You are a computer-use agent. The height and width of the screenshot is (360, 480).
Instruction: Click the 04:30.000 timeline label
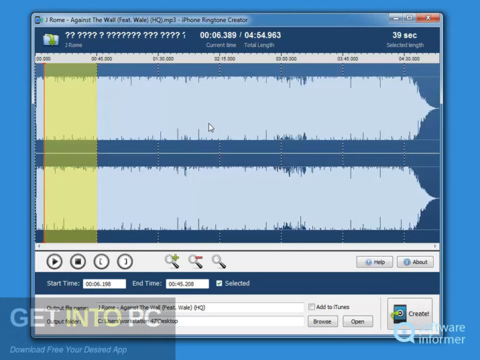click(409, 59)
